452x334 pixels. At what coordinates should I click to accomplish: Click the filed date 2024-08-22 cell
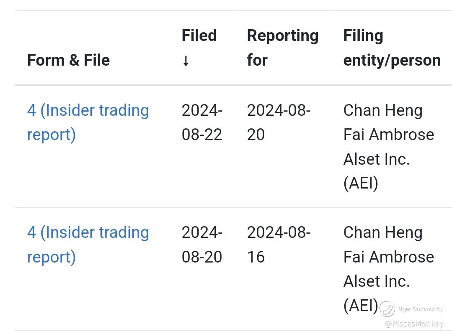click(202, 122)
